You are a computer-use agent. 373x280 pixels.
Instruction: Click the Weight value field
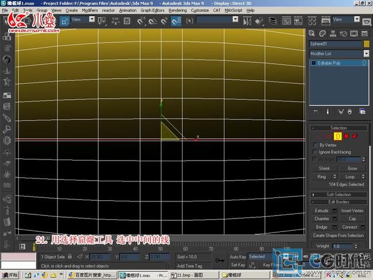coord(343,246)
